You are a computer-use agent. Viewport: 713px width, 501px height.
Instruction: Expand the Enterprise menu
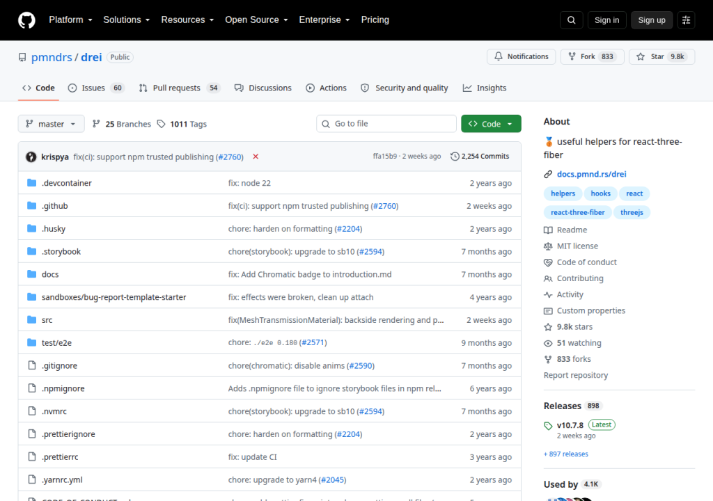click(x=324, y=20)
